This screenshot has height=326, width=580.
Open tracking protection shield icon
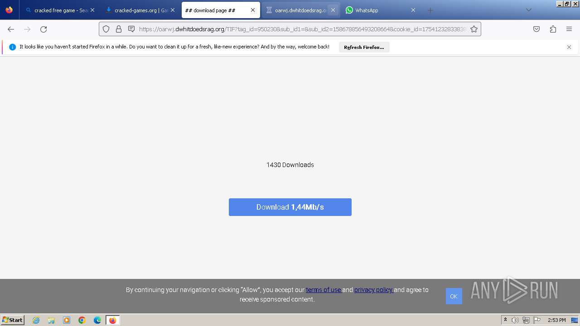pos(106,29)
